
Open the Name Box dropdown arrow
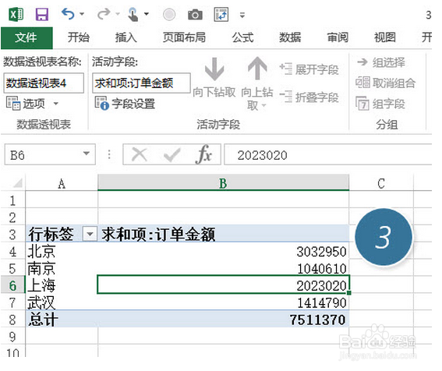click(87, 154)
